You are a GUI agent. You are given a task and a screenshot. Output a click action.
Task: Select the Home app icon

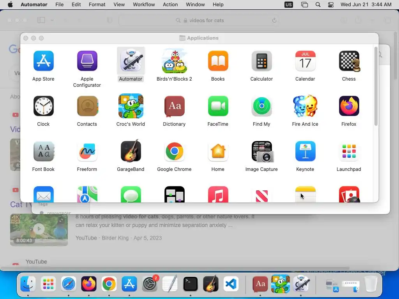(x=218, y=151)
